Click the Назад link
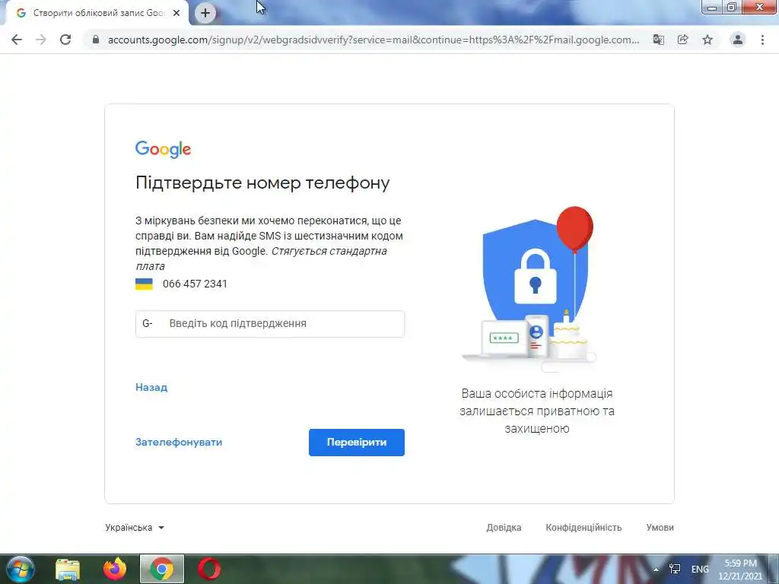The image size is (779, 584). (151, 387)
